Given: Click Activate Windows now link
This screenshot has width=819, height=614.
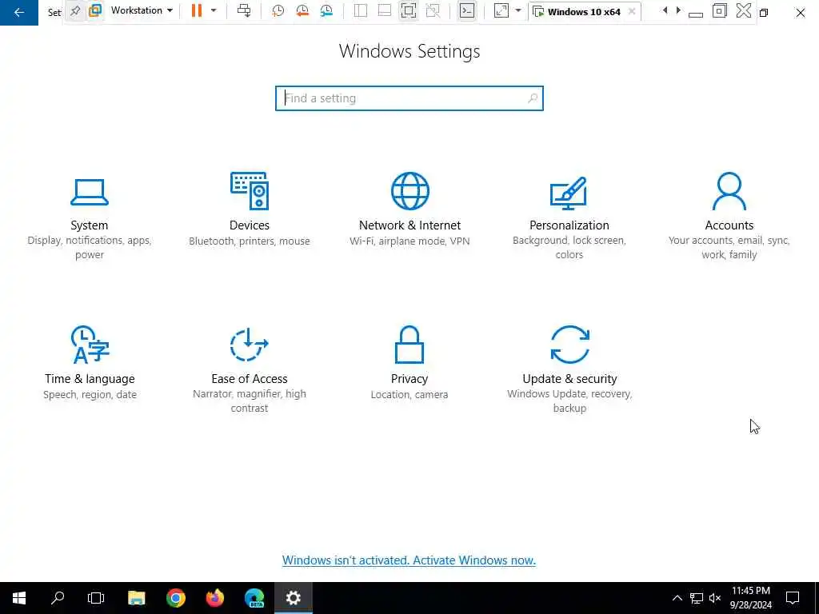Looking at the screenshot, I should 474,560.
